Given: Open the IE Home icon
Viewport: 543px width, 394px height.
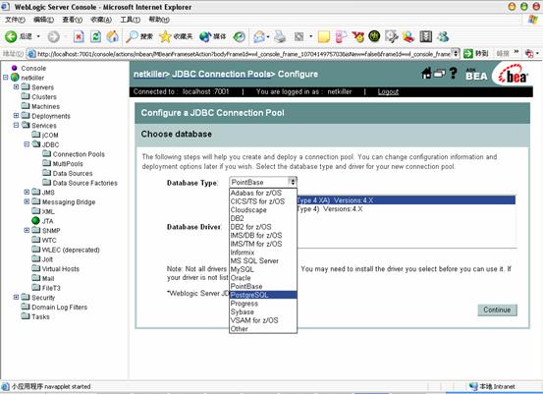Looking at the screenshot, I should coord(112,36).
